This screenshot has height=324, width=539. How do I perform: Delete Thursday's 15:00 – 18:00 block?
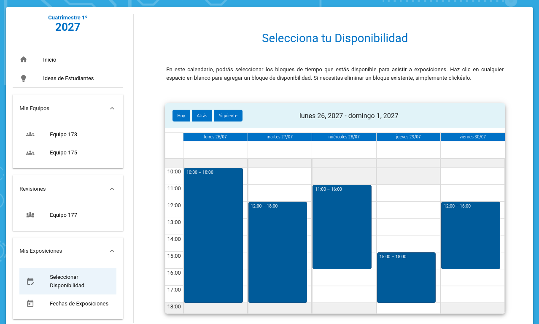click(x=406, y=277)
